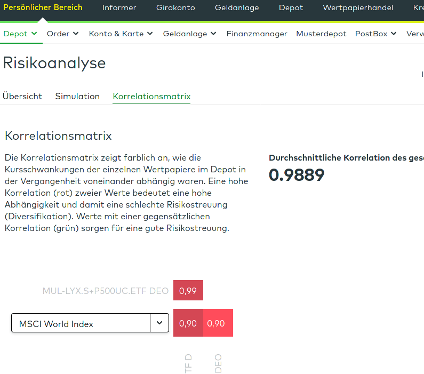Click the darker red 0,90 matrix cell
Image resolution: width=424 pixels, height=374 pixels.
[188, 323]
